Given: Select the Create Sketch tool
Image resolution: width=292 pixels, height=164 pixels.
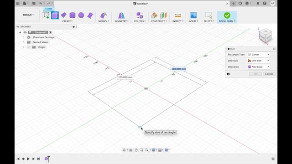Looking at the screenshot, I should 46,15.
